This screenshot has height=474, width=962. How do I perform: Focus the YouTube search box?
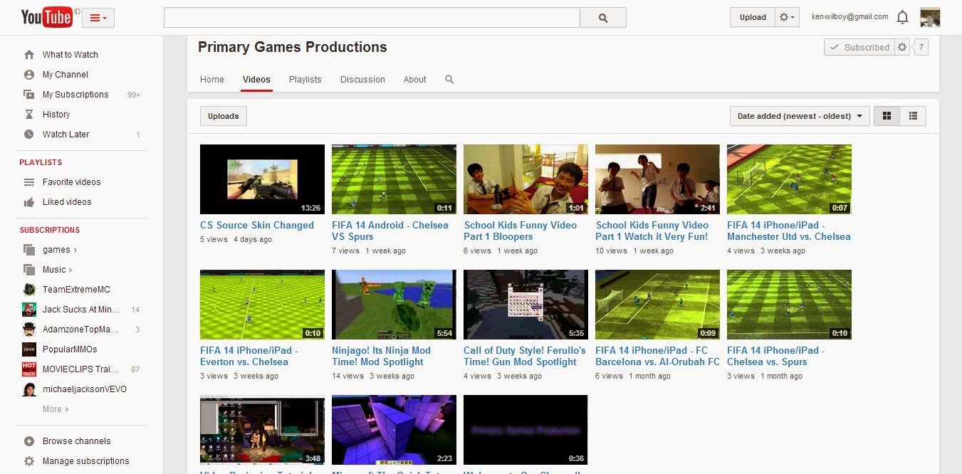pos(372,18)
